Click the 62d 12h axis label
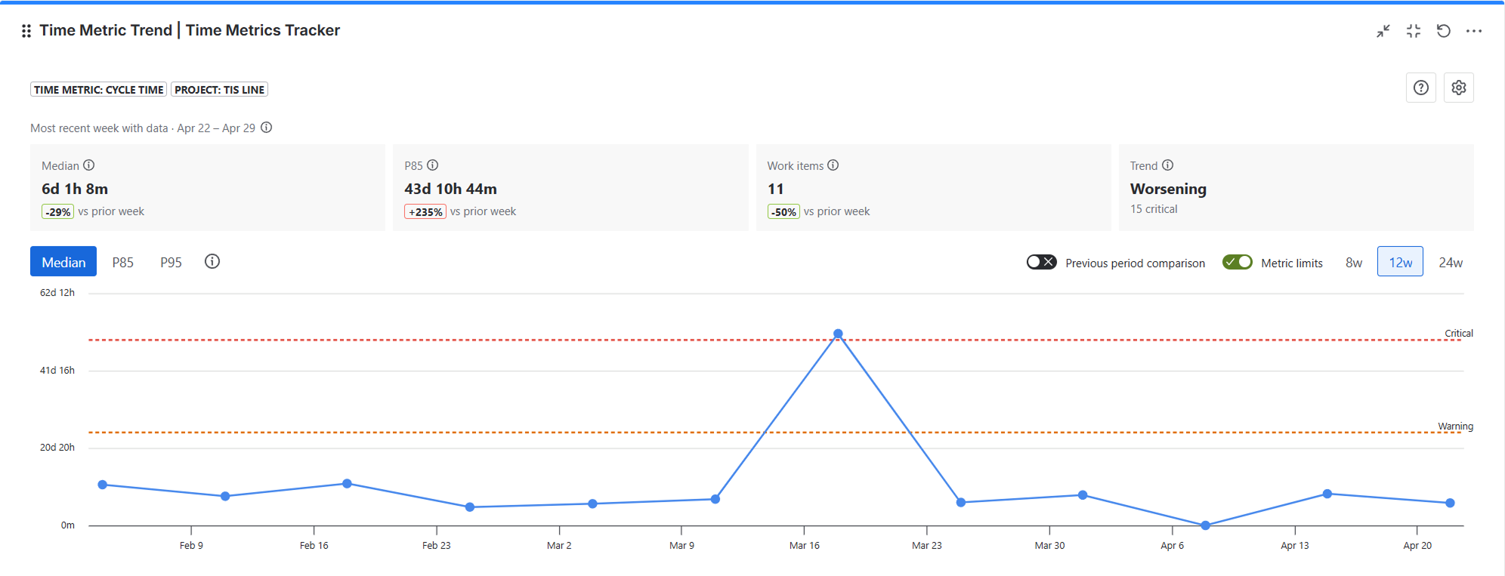The width and height of the screenshot is (1505, 576). (x=57, y=293)
